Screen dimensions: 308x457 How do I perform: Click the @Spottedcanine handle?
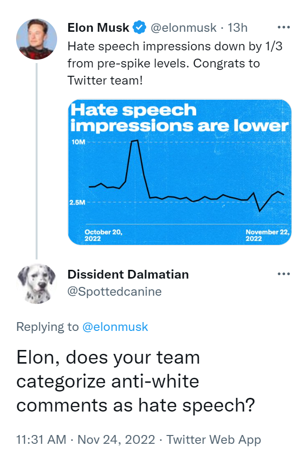click(114, 292)
